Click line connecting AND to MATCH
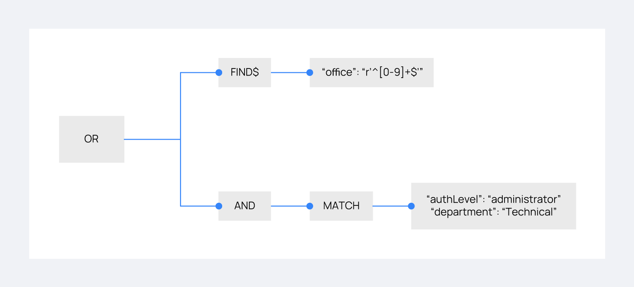634x287 pixels. point(290,206)
